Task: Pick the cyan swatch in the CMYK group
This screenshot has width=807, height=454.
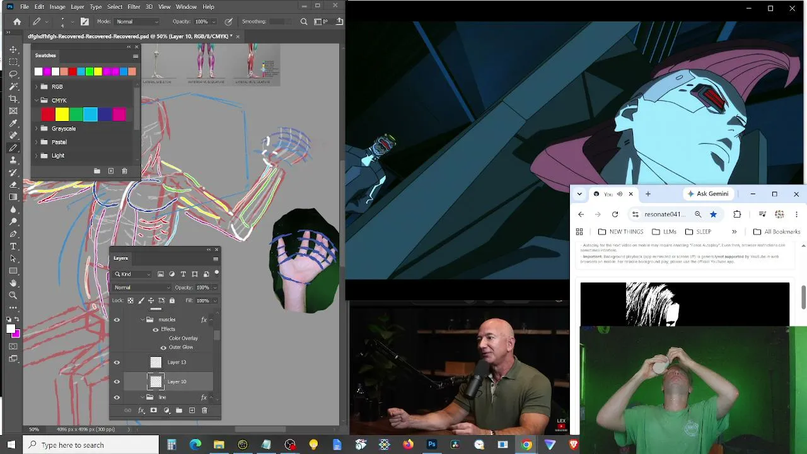Action: (x=90, y=114)
